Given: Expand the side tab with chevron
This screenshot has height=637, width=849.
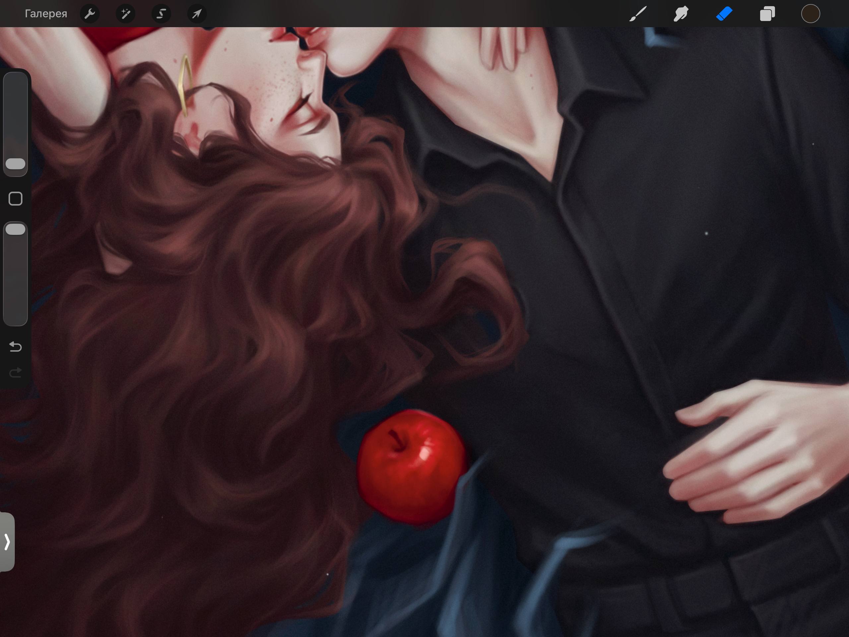Looking at the screenshot, I should pos(7,542).
